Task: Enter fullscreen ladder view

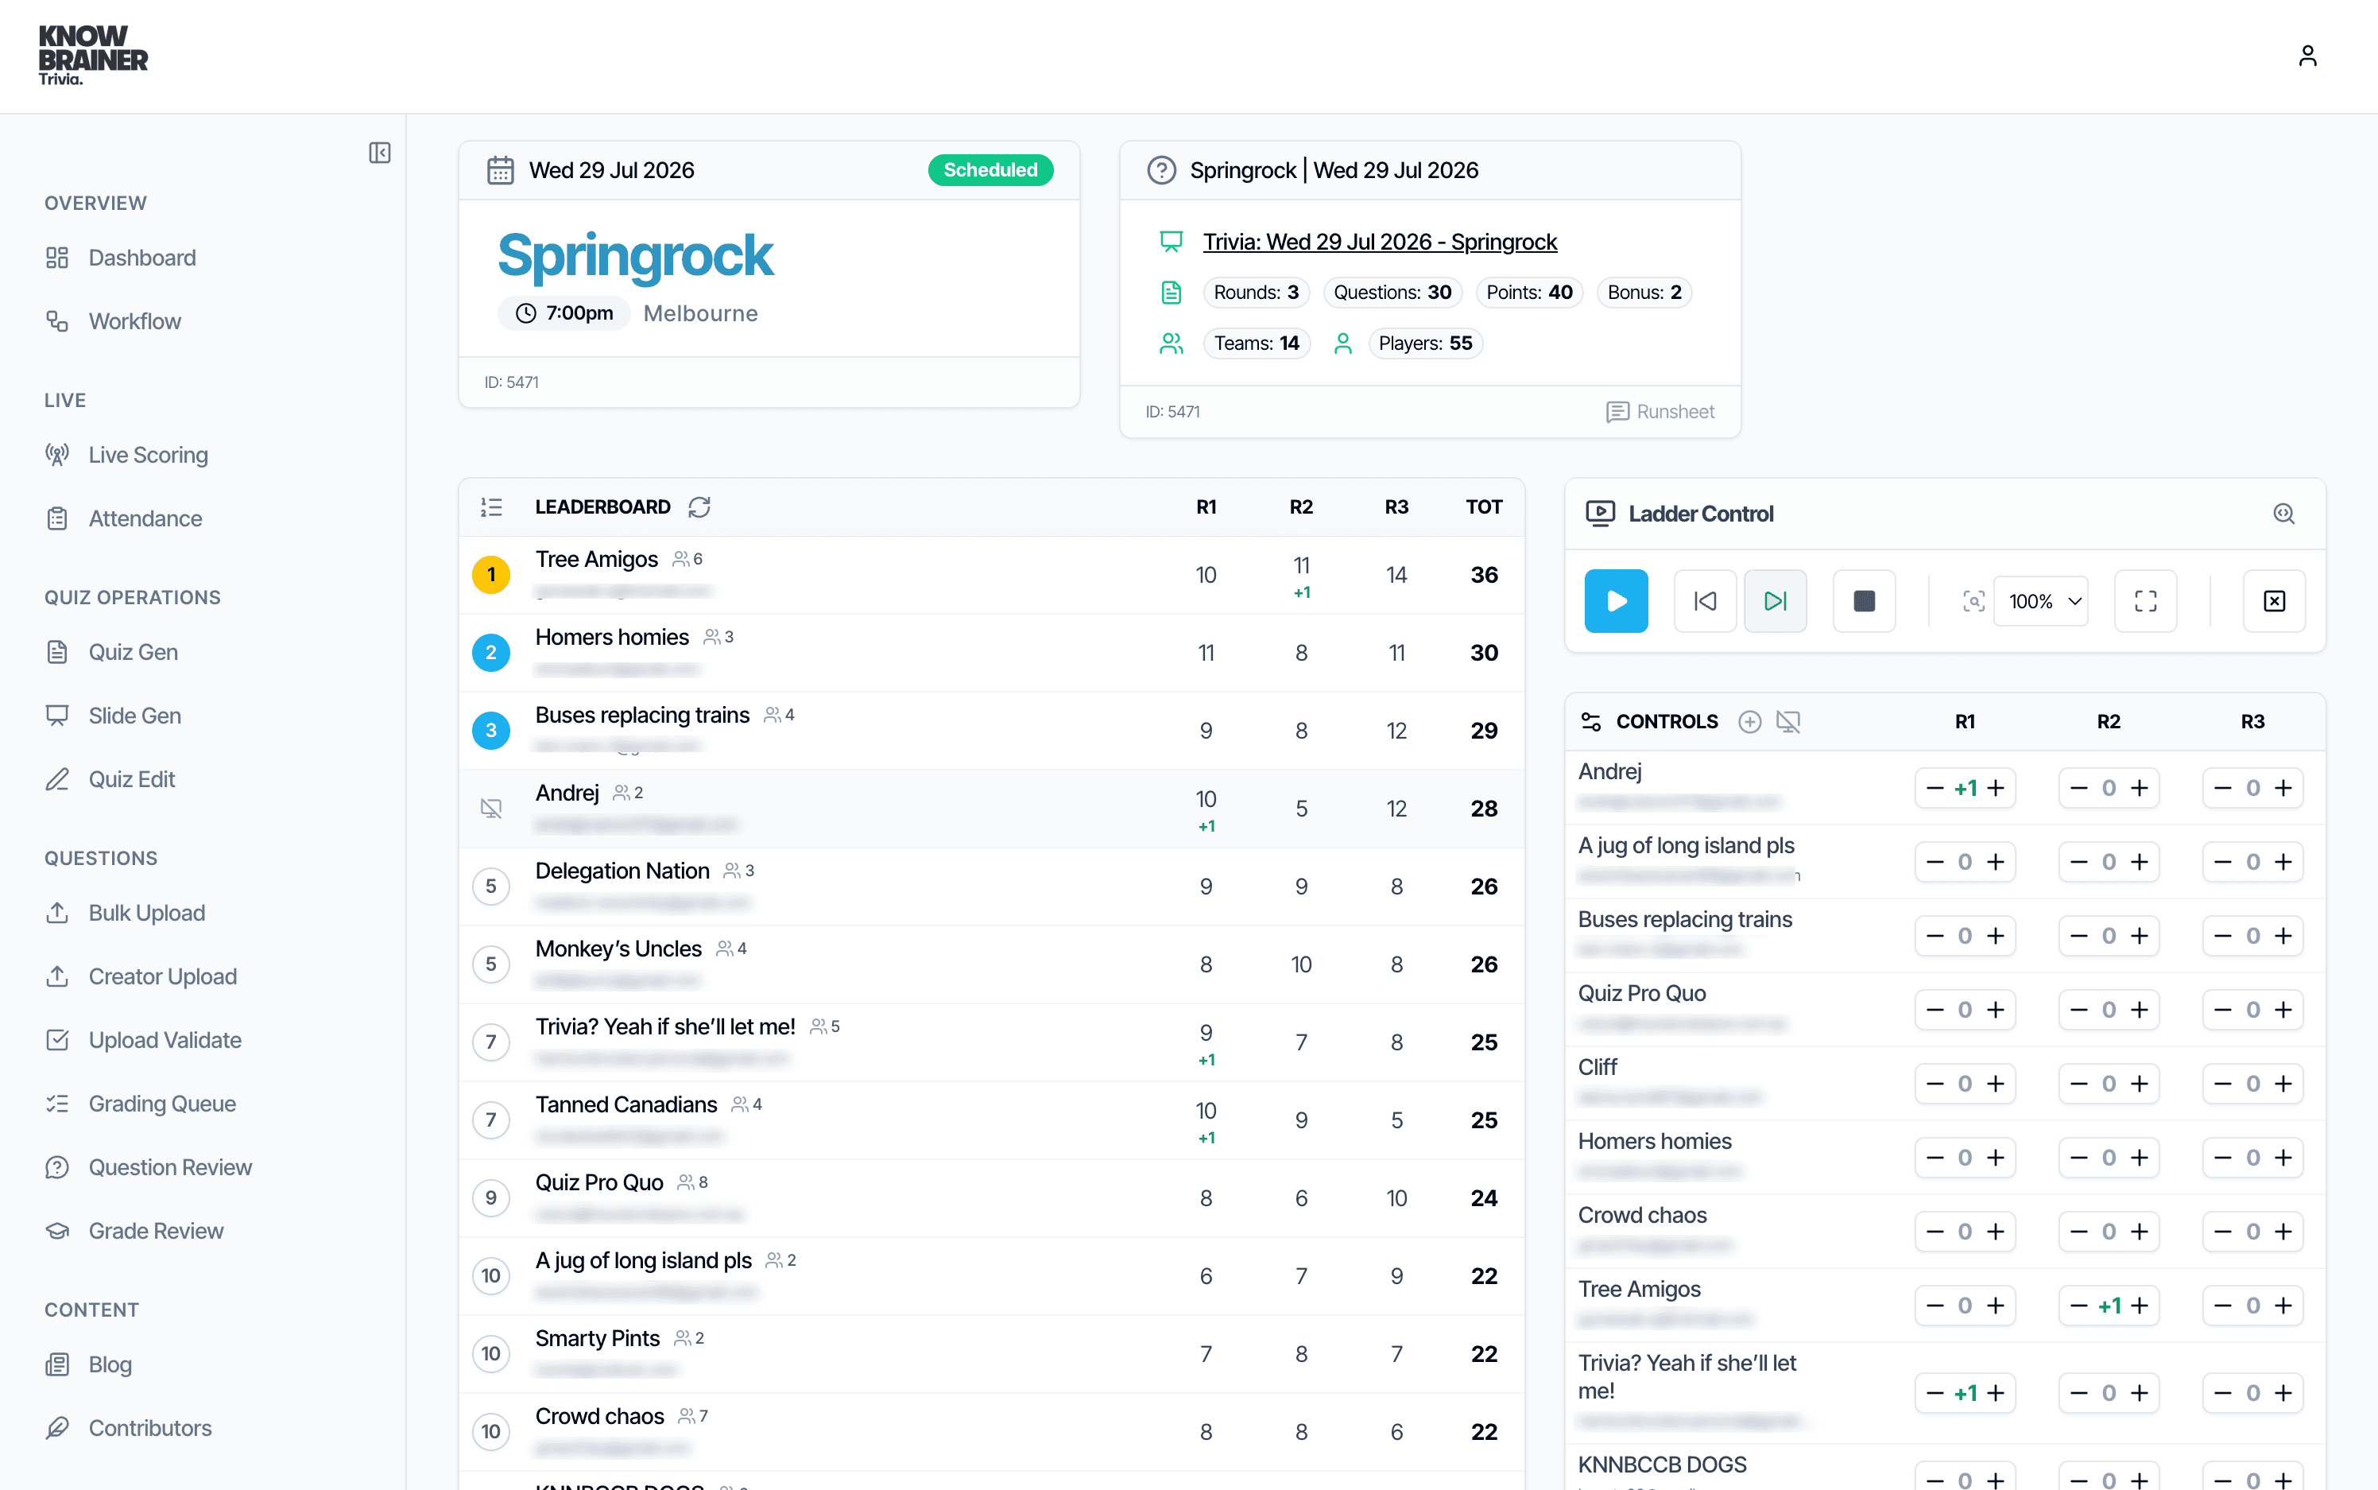Action: click(2145, 601)
